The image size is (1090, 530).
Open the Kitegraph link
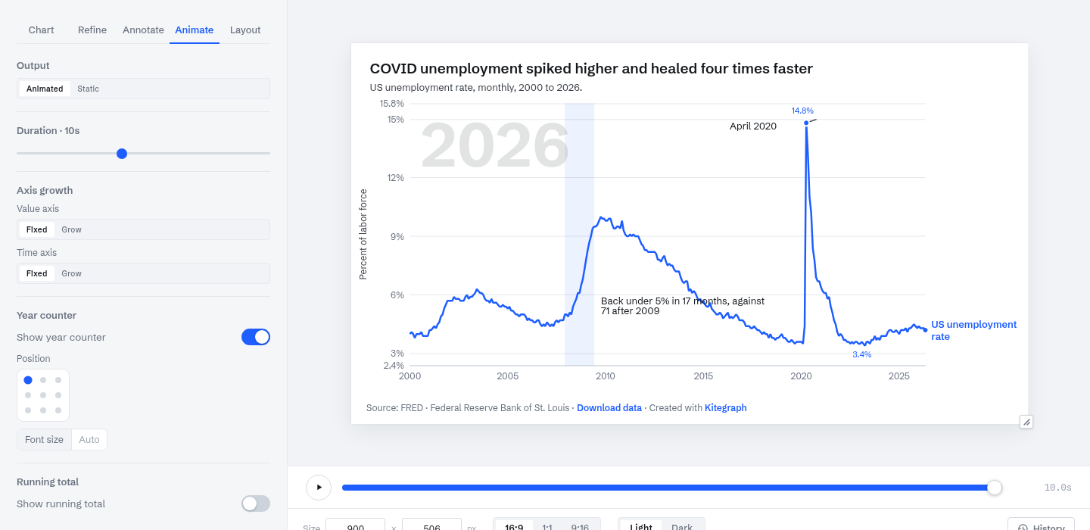tap(726, 407)
